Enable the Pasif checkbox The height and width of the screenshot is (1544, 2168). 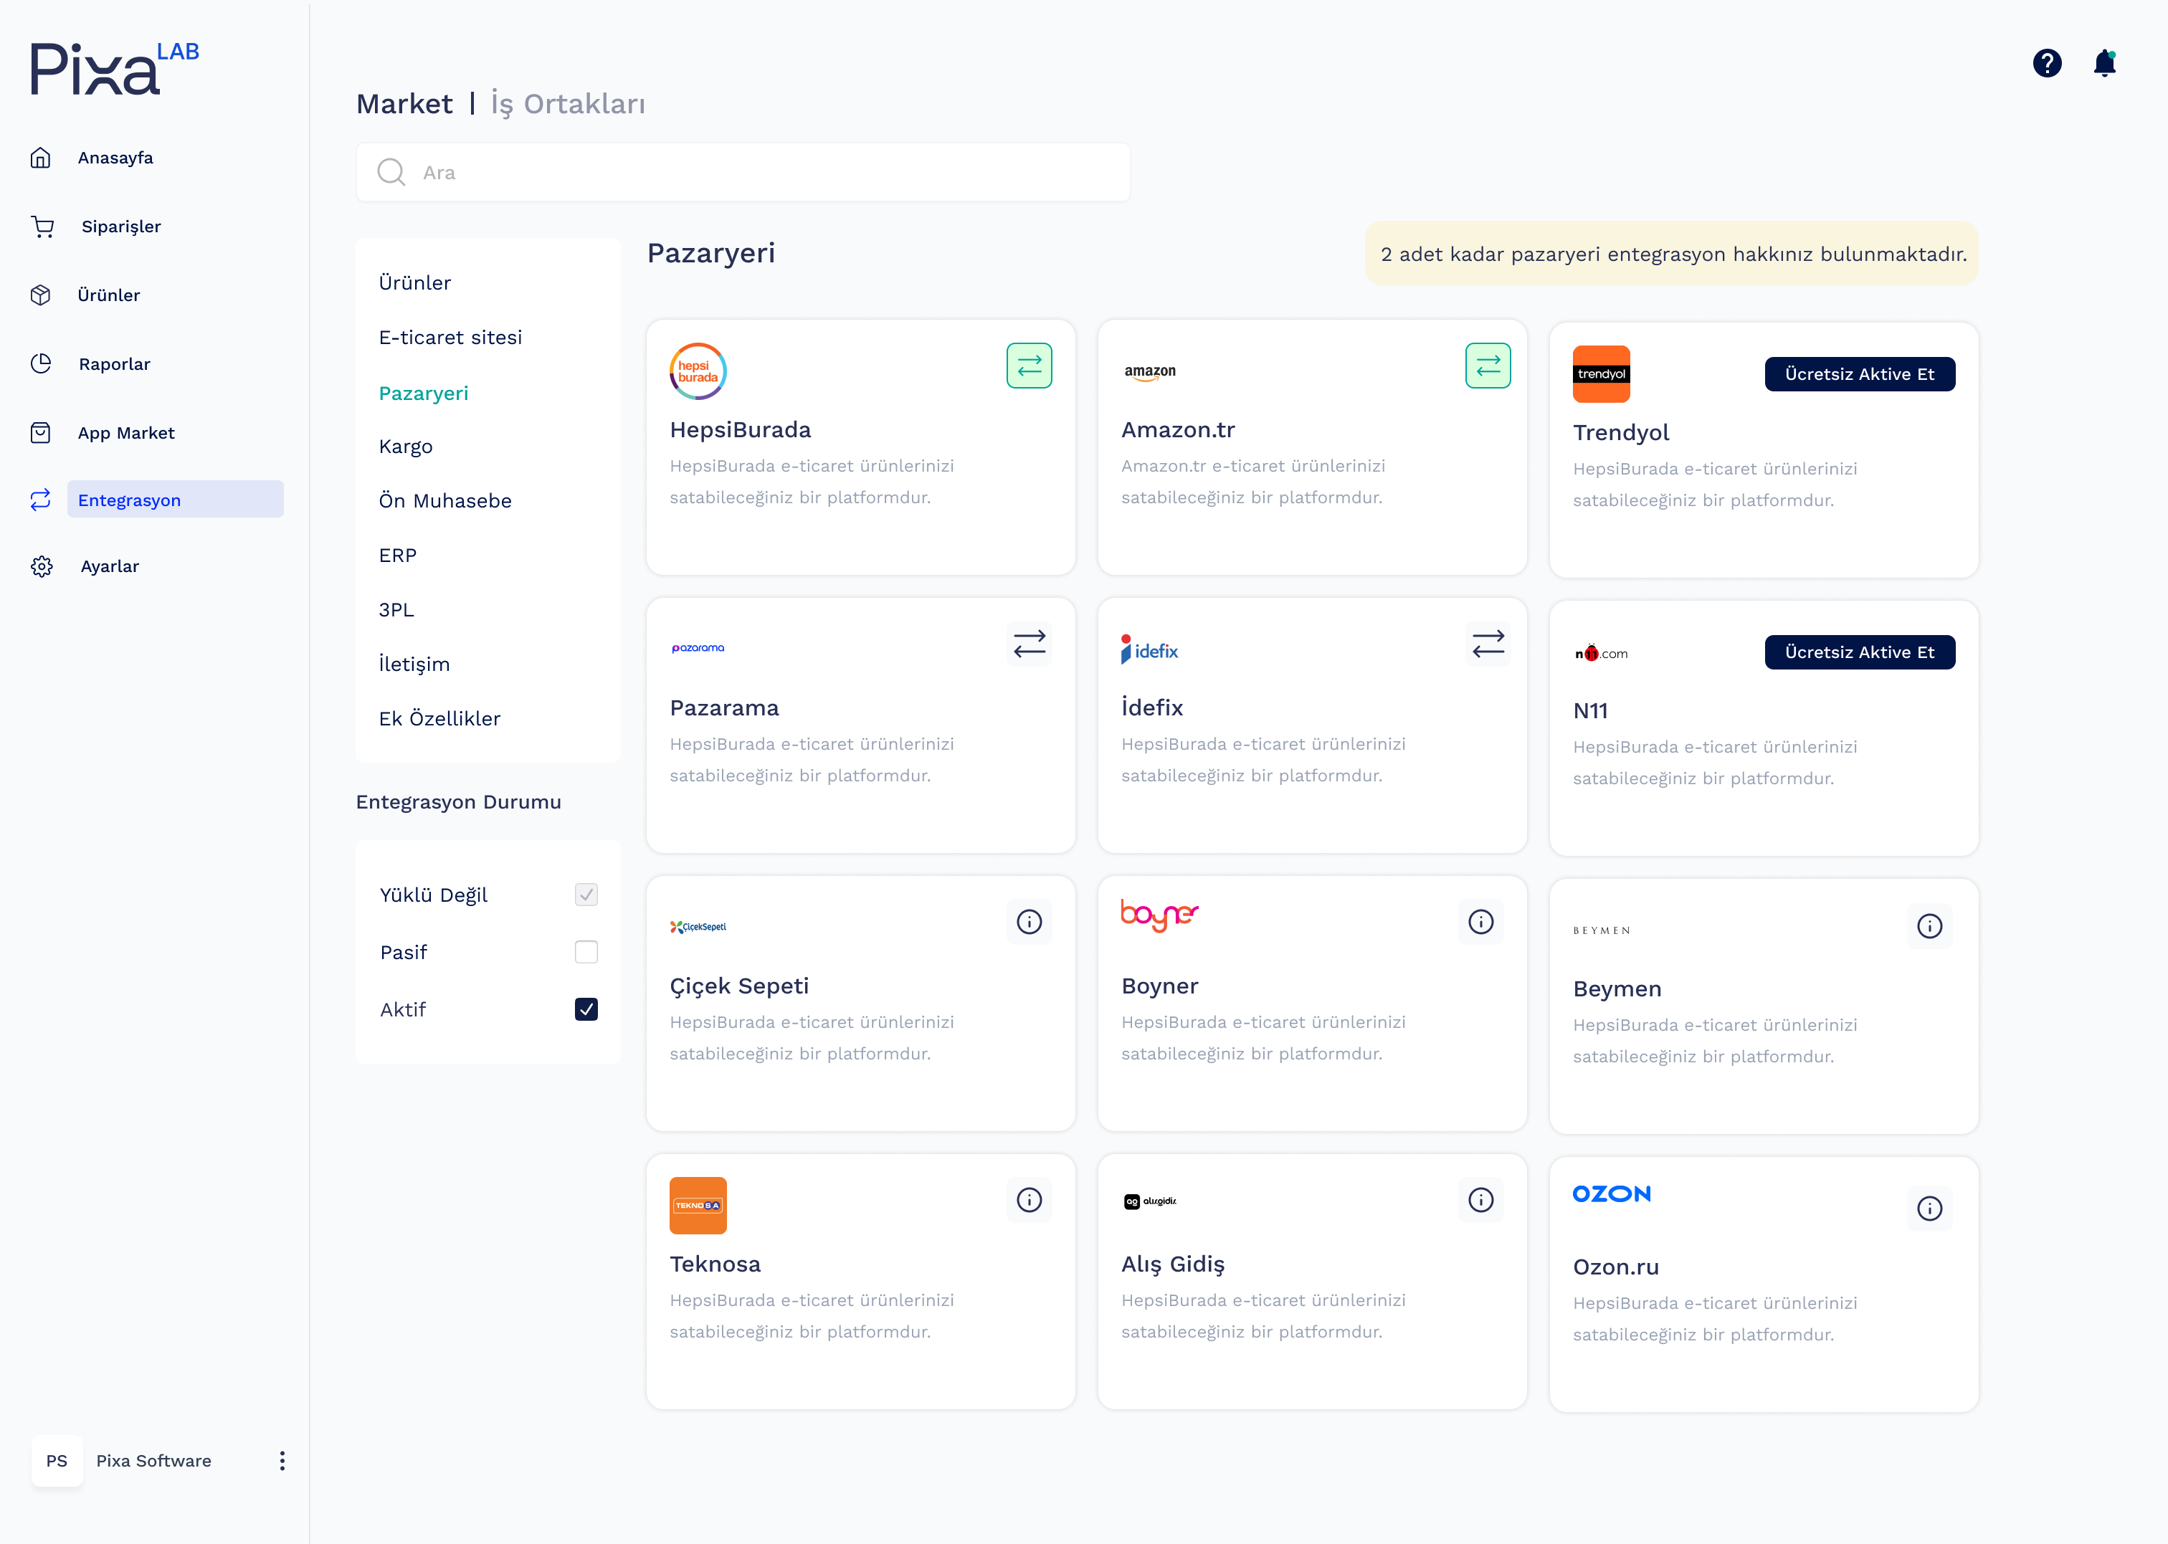[586, 952]
